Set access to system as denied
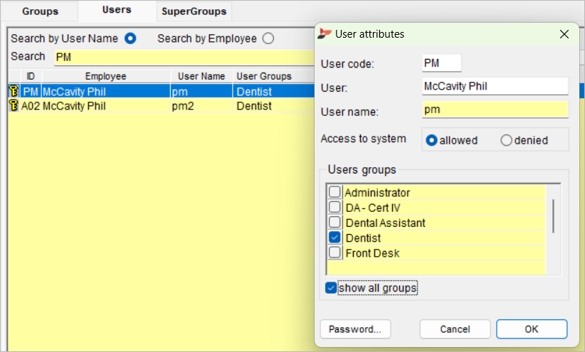 point(506,140)
